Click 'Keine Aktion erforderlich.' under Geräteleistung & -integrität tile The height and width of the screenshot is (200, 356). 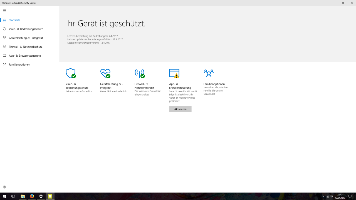click(113, 91)
